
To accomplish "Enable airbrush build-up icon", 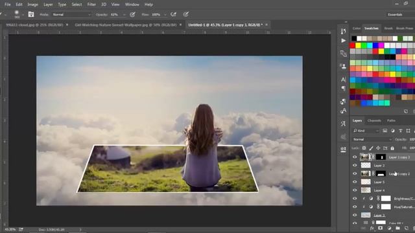I will [x=174, y=14].
